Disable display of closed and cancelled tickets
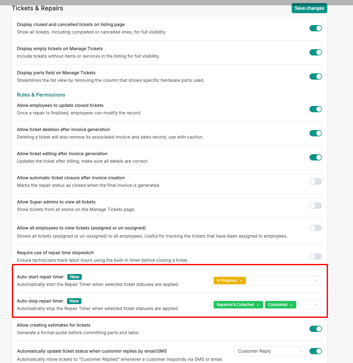The width and height of the screenshot is (353, 363). point(315,28)
